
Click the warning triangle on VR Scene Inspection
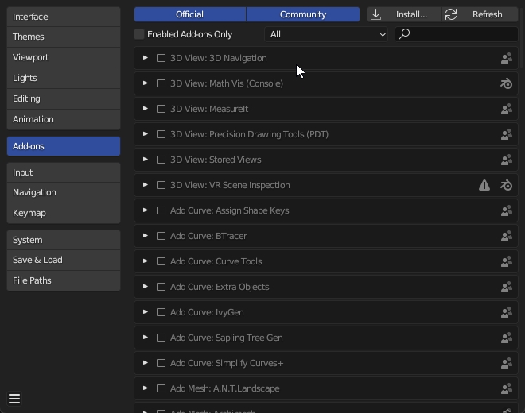click(x=484, y=185)
